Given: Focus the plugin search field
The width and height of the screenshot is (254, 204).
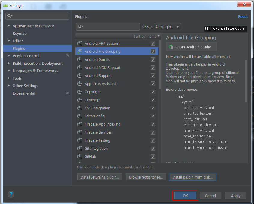Looking at the screenshot, I should click(x=108, y=27).
